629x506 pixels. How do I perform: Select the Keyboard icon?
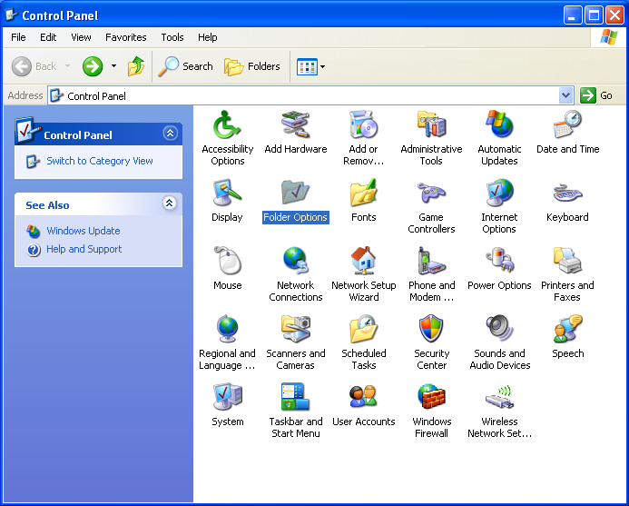click(x=567, y=193)
